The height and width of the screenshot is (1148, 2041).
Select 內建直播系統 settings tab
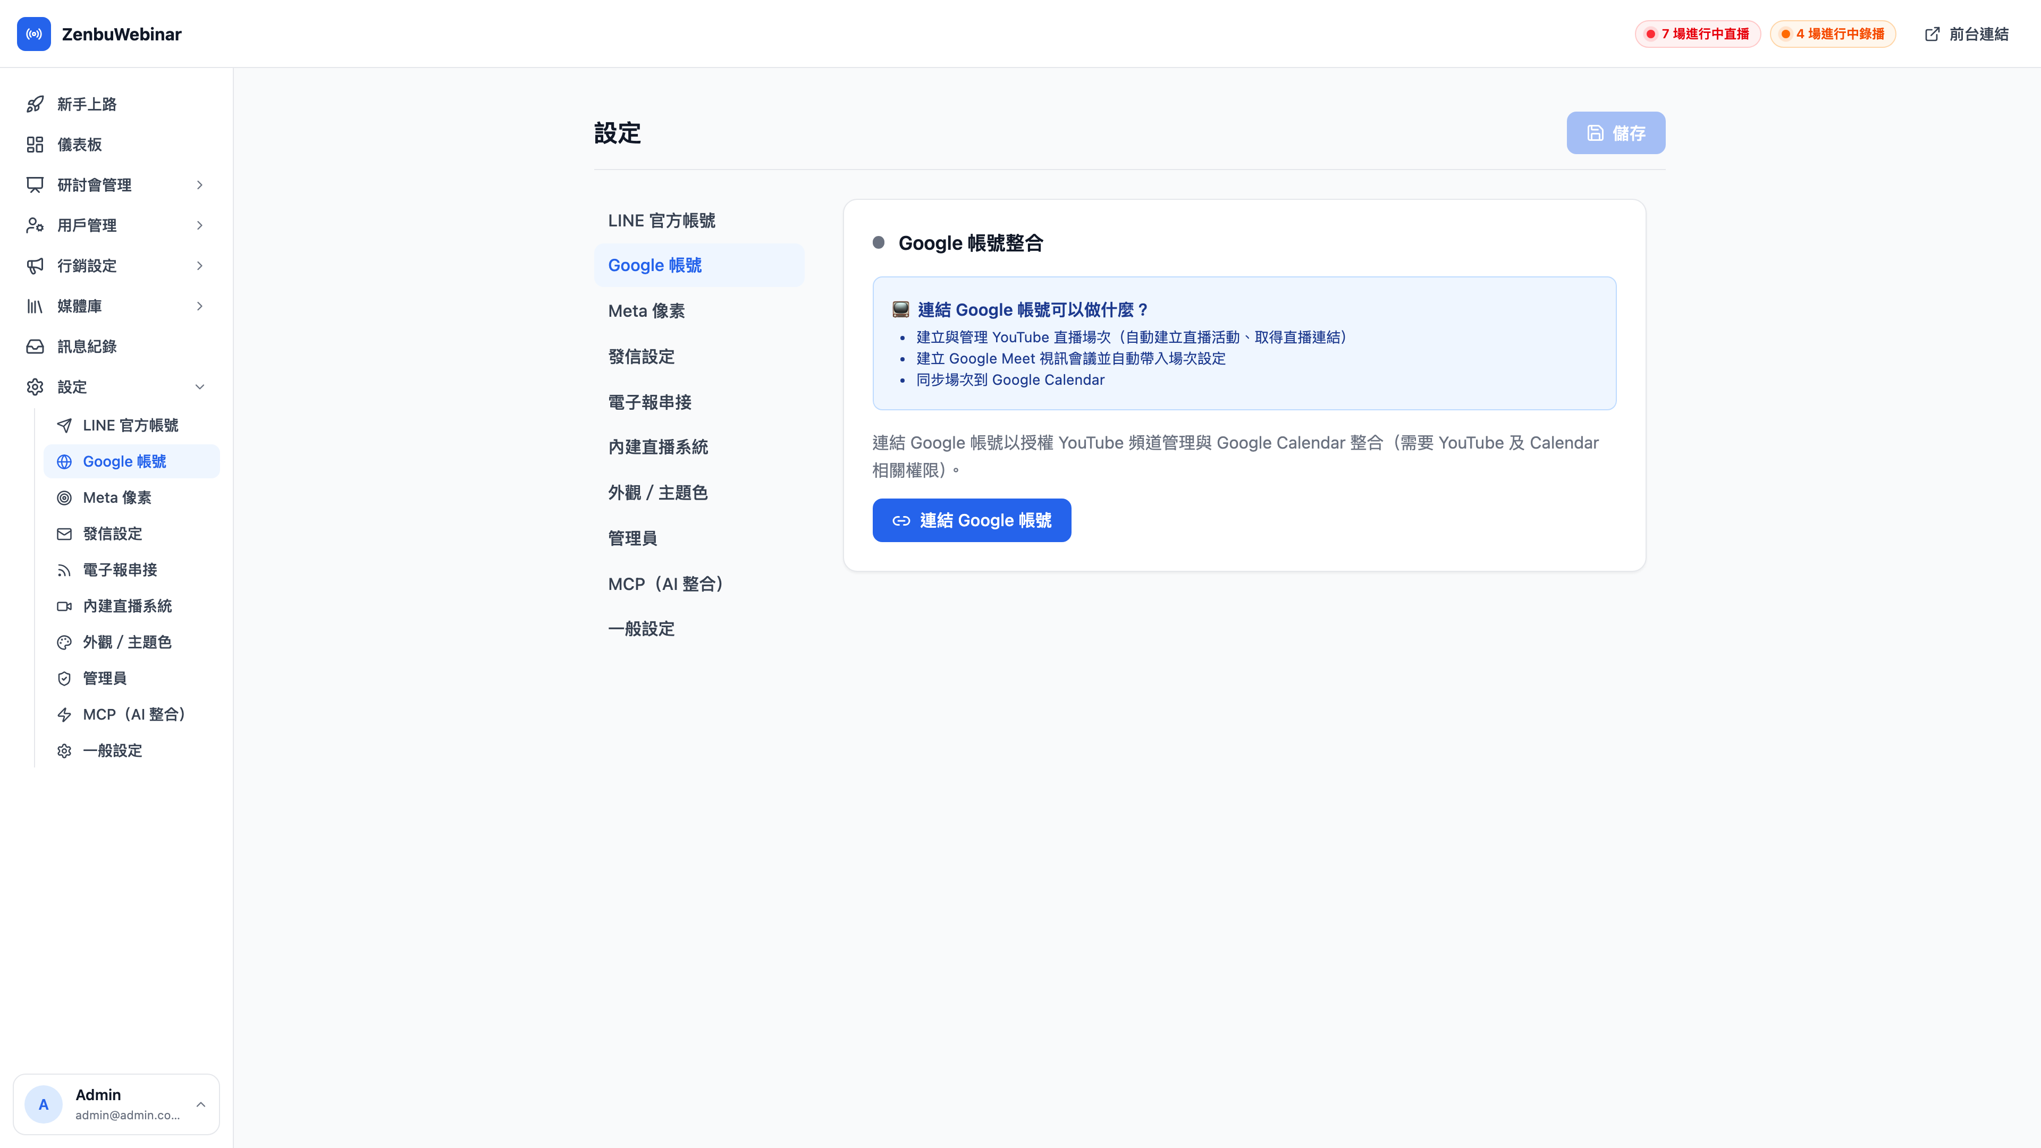[699, 448]
